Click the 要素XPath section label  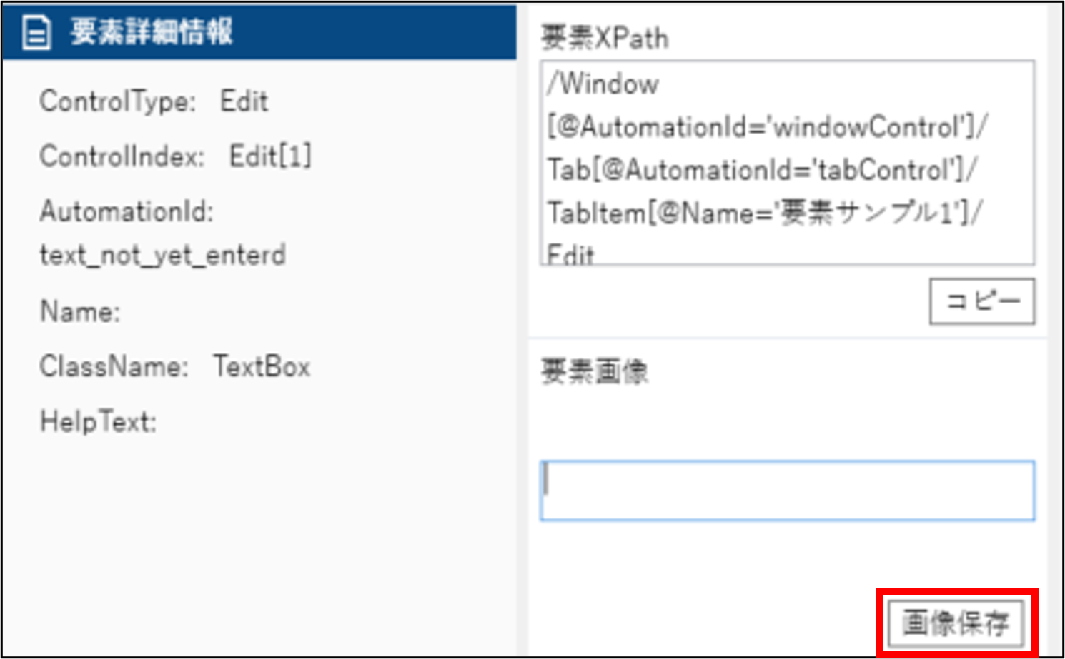605,38
